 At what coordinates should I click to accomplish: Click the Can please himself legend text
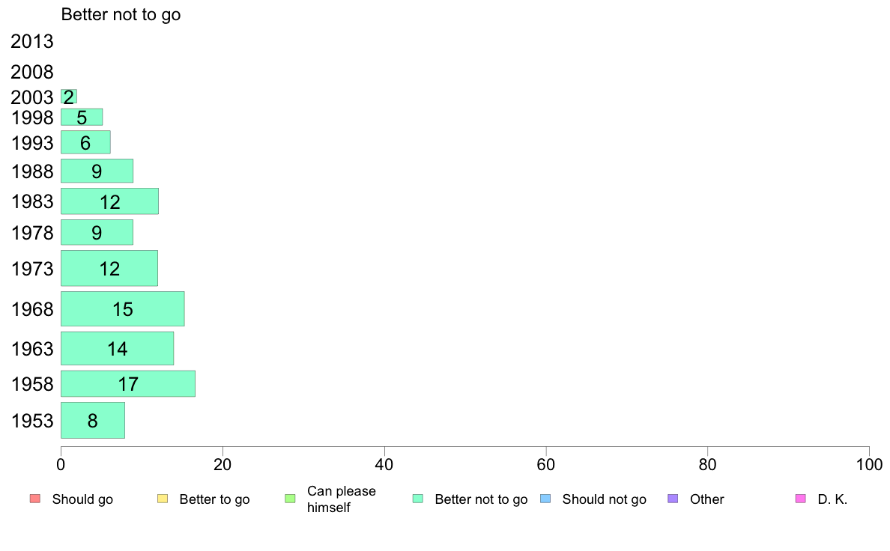point(341,499)
